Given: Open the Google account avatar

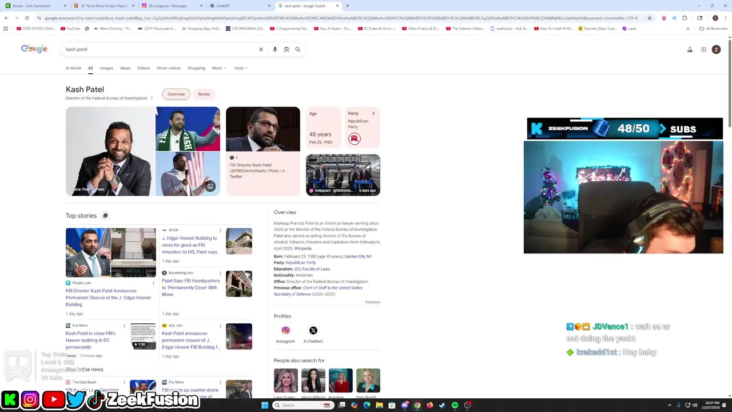Looking at the screenshot, I should click(716, 49).
